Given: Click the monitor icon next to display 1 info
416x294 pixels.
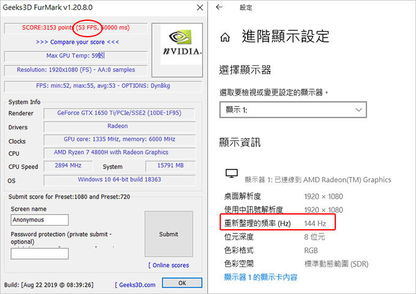Looking at the screenshot, I should (232, 174).
